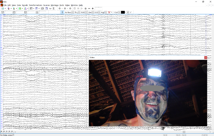Viewport: 214px width, 136px height.
Task: Click the red waveform marker icon
Action: point(109,12)
